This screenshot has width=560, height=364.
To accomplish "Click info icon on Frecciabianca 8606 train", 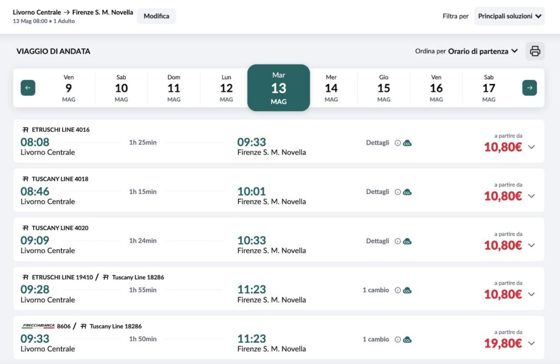I will tap(398, 340).
